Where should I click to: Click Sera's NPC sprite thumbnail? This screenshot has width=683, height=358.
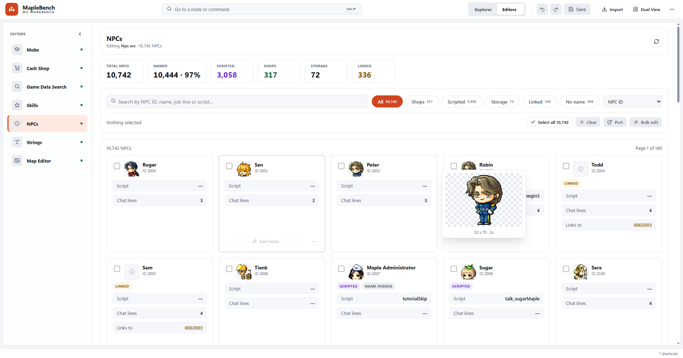pyautogui.click(x=581, y=272)
